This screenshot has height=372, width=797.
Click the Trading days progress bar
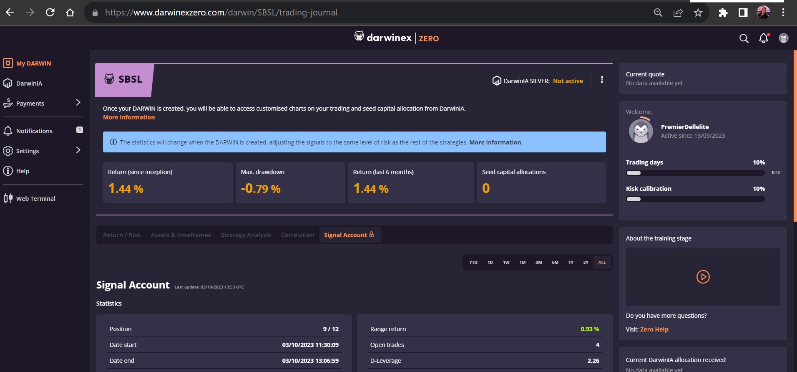coord(695,173)
